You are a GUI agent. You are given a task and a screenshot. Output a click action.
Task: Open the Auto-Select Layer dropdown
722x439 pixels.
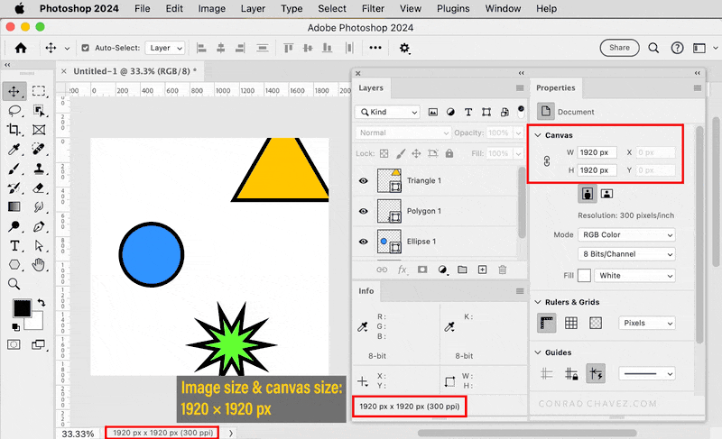(x=165, y=48)
